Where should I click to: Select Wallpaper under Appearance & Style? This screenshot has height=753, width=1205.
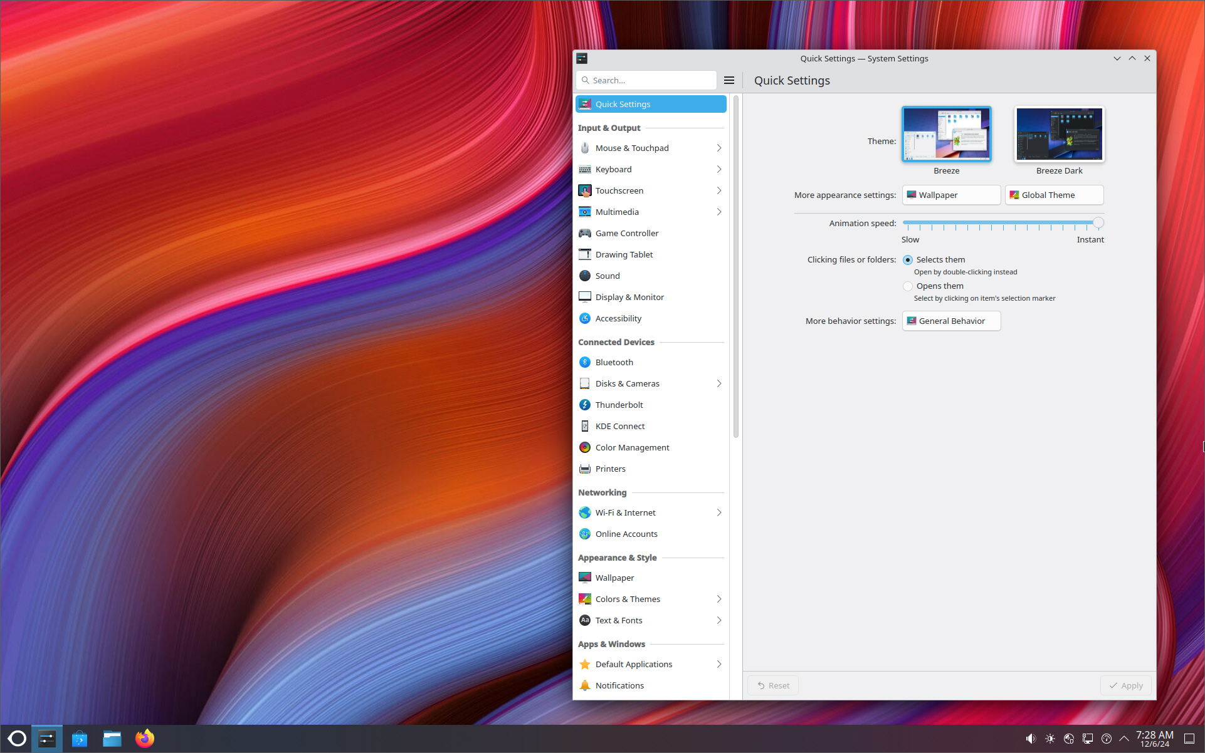614,578
